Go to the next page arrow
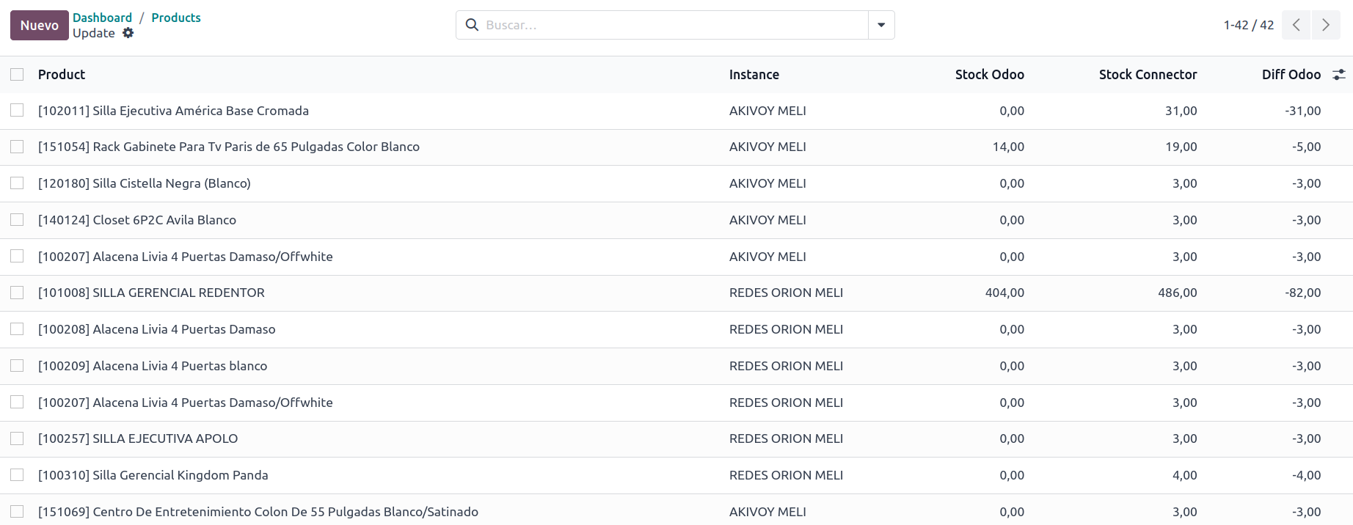The height and width of the screenshot is (525, 1353). (x=1326, y=25)
